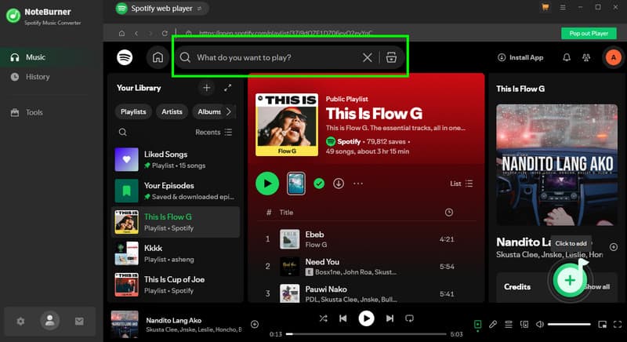Create a new playlist with library plus icon
The image size is (627, 342).
click(x=206, y=88)
